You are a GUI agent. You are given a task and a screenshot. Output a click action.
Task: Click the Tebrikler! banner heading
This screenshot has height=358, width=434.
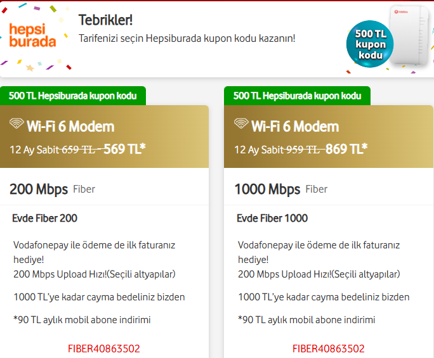105,20
